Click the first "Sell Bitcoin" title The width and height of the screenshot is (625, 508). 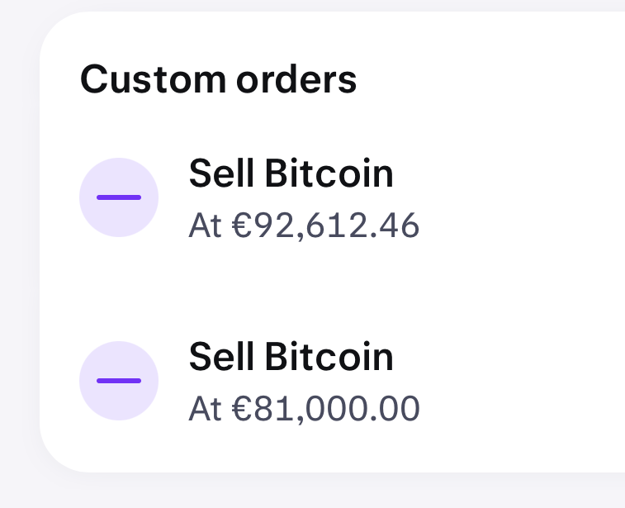291,174
